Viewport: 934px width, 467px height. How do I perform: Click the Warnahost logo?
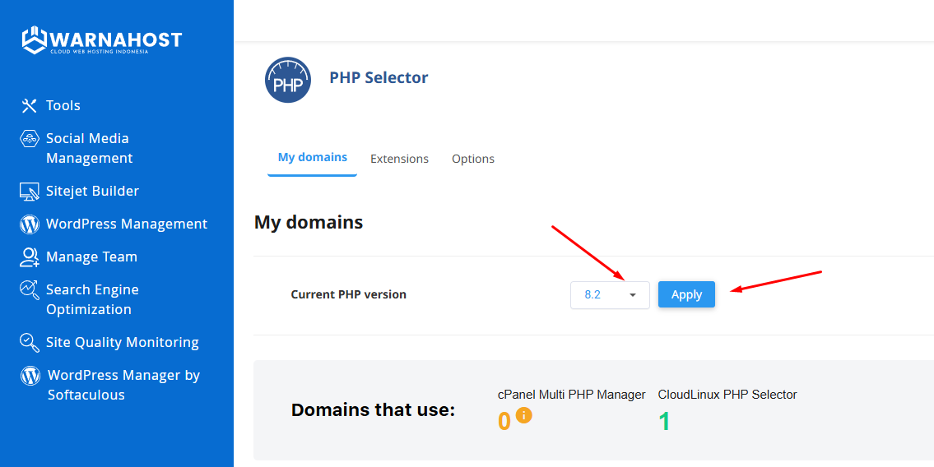coord(101,40)
